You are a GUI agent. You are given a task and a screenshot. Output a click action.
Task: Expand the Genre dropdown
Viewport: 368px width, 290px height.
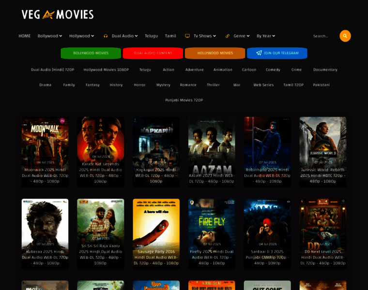242,36
